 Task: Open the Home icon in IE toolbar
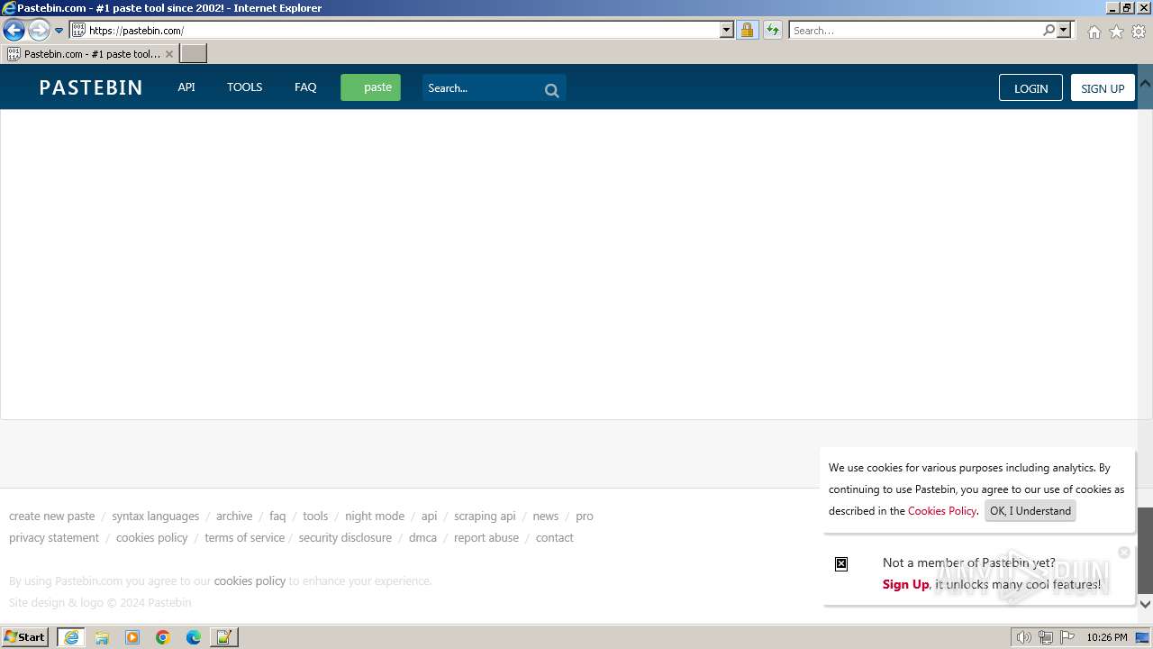pyautogui.click(x=1094, y=32)
